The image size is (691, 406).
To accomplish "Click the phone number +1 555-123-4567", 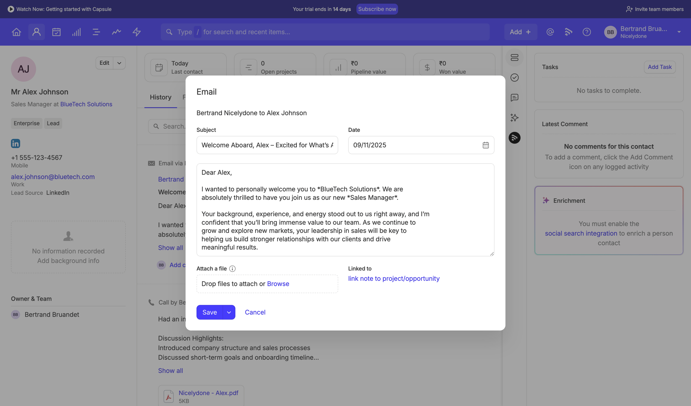I will coord(37,158).
